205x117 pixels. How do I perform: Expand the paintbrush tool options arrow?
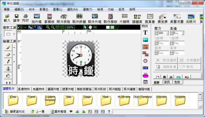14,48
